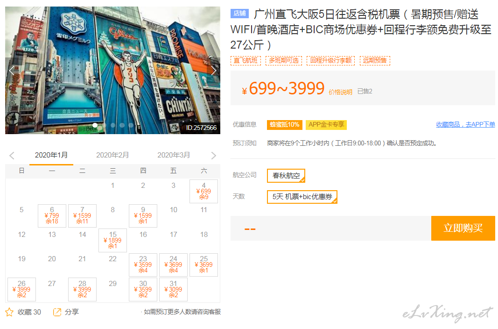Switch to 2020年2月 calendar tab
The image size is (498, 329).
click(x=112, y=155)
